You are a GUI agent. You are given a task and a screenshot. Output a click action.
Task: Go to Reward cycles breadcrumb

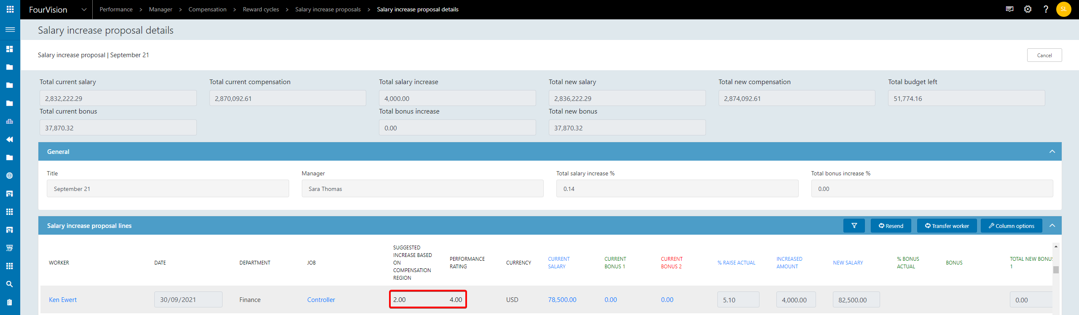point(261,9)
